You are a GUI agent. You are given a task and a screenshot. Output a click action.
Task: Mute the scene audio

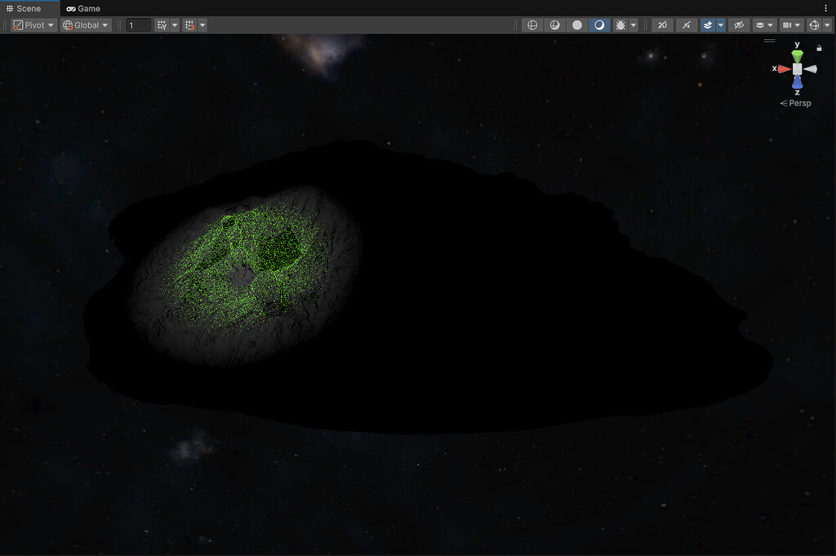pos(686,24)
